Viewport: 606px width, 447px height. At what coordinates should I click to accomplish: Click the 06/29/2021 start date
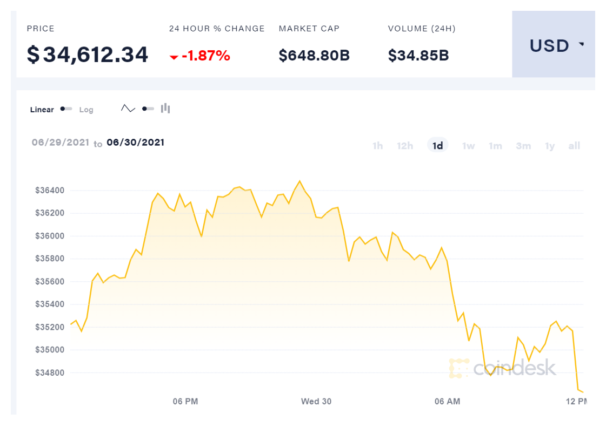(x=59, y=143)
